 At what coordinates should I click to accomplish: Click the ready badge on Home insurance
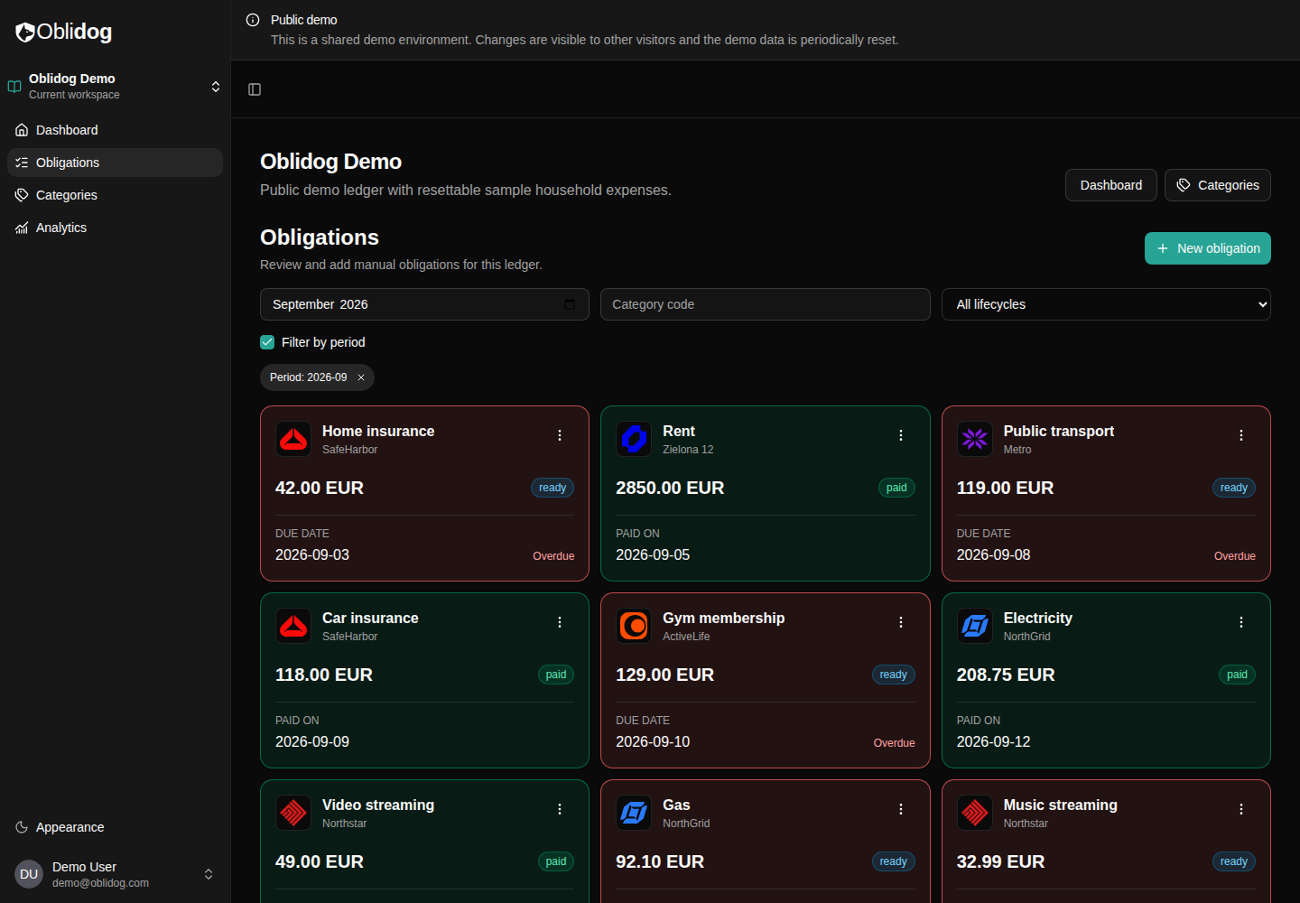(x=552, y=488)
